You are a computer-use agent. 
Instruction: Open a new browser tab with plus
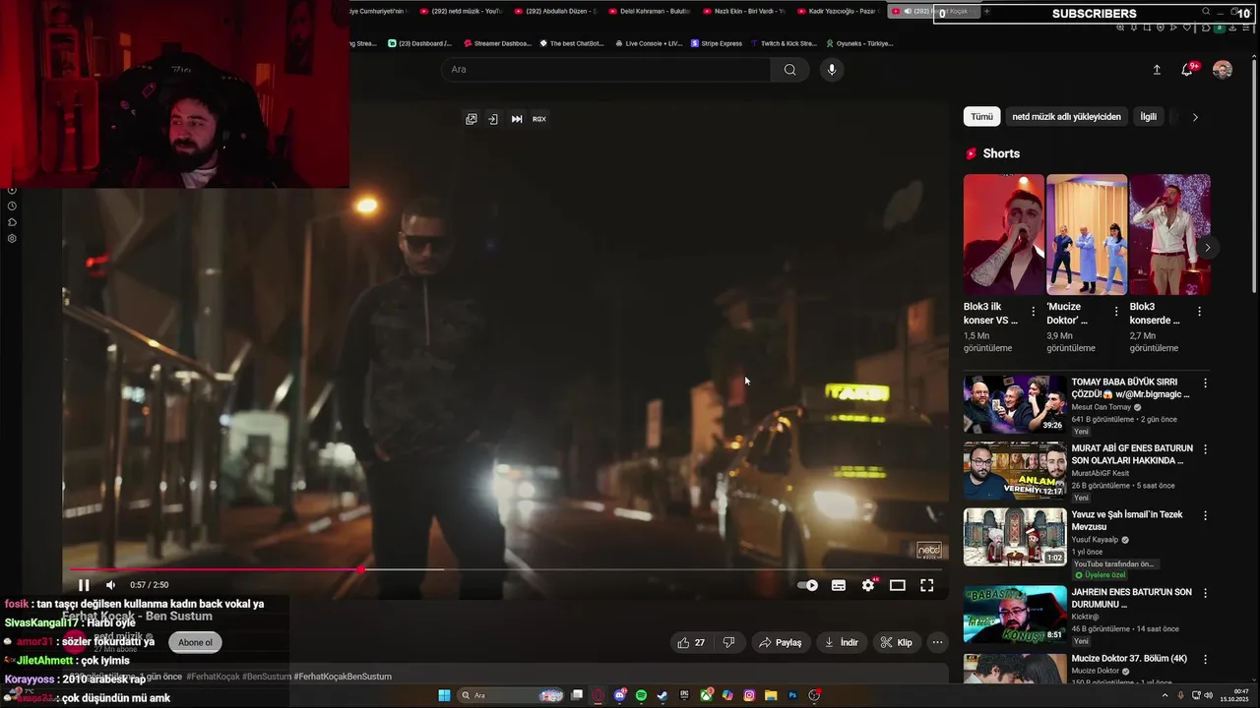[986, 11]
